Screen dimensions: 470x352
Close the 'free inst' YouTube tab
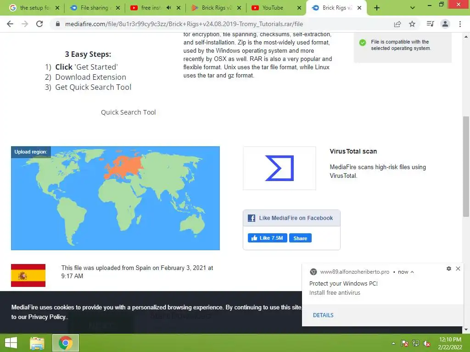(179, 8)
